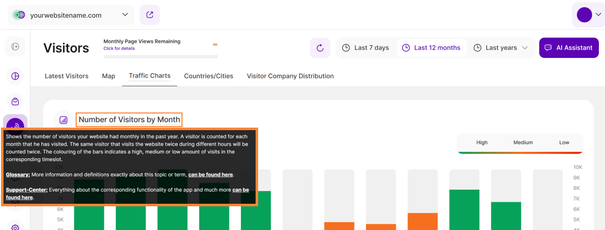The image size is (605, 230).
Task: Click the "Click for details" link
Action: [x=119, y=48]
